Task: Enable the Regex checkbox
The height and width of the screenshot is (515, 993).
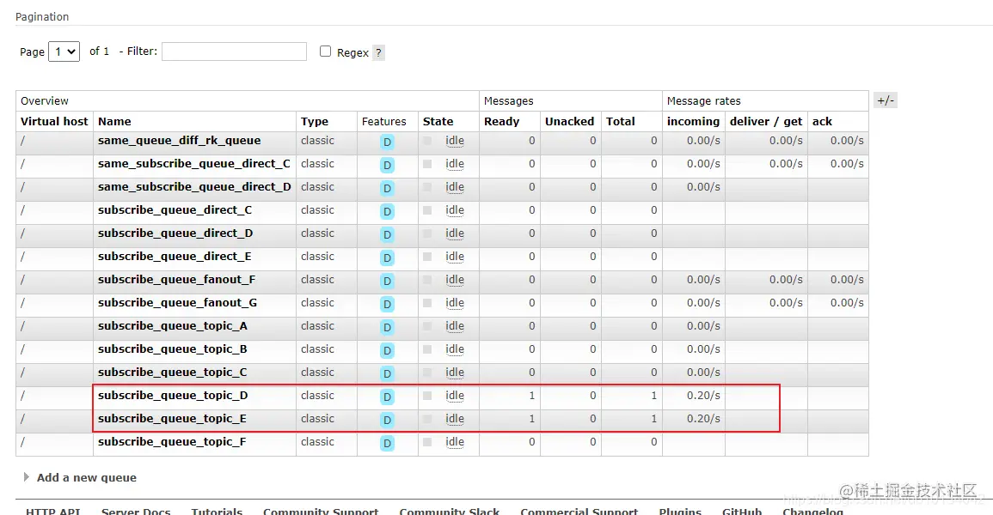Action: (326, 51)
